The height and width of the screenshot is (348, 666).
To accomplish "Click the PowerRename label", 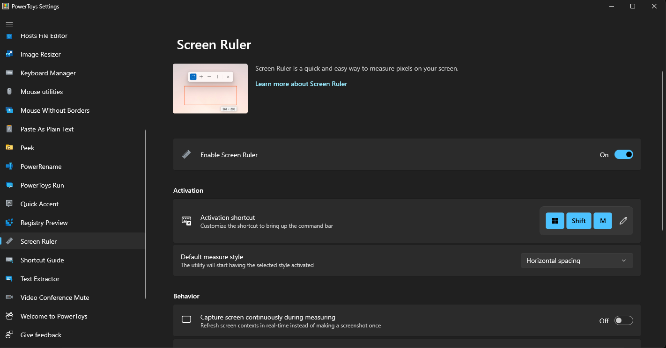I will point(41,167).
